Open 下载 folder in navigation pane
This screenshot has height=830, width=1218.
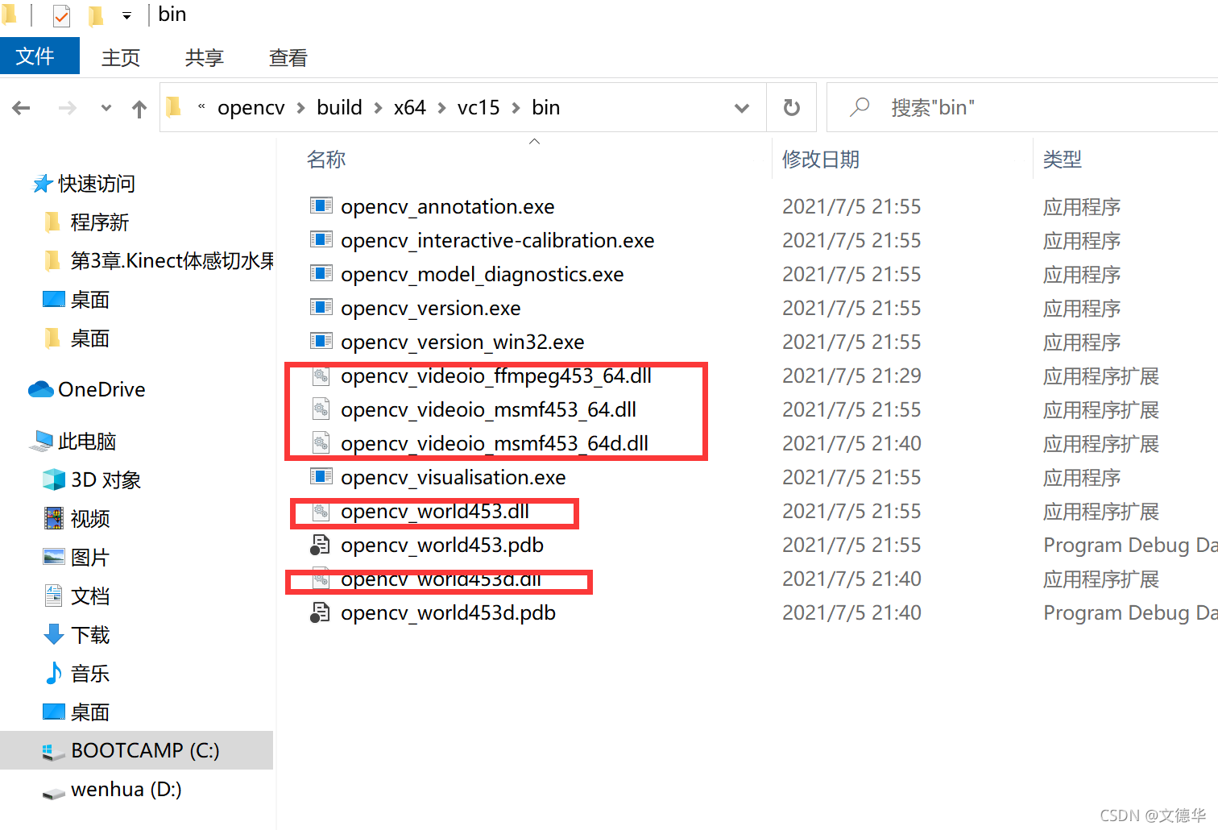89,635
